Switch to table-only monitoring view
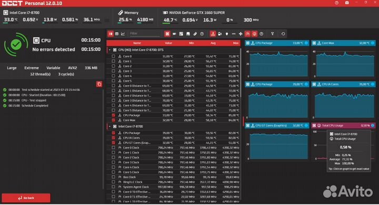Viewport: 379px width, 205px height. pos(117,34)
